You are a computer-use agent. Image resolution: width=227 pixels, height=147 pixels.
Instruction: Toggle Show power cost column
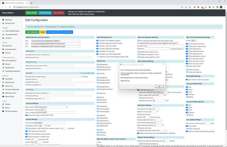click(x=187, y=44)
